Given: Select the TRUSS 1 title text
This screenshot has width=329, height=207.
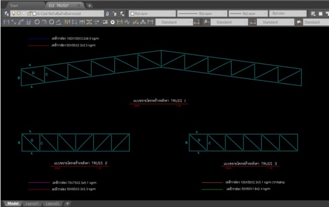Looking at the screenshot, I should [x=159, y=101].
